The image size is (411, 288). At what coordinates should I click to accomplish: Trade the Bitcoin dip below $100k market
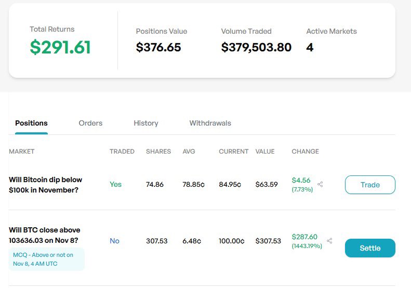click(370, 185)
